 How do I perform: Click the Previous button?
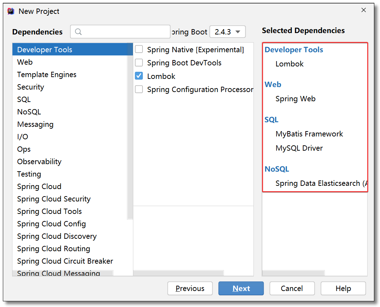pyautogui.click(x=190, y=288)
